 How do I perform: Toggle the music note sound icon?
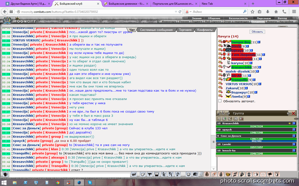(x=177, y=174)
